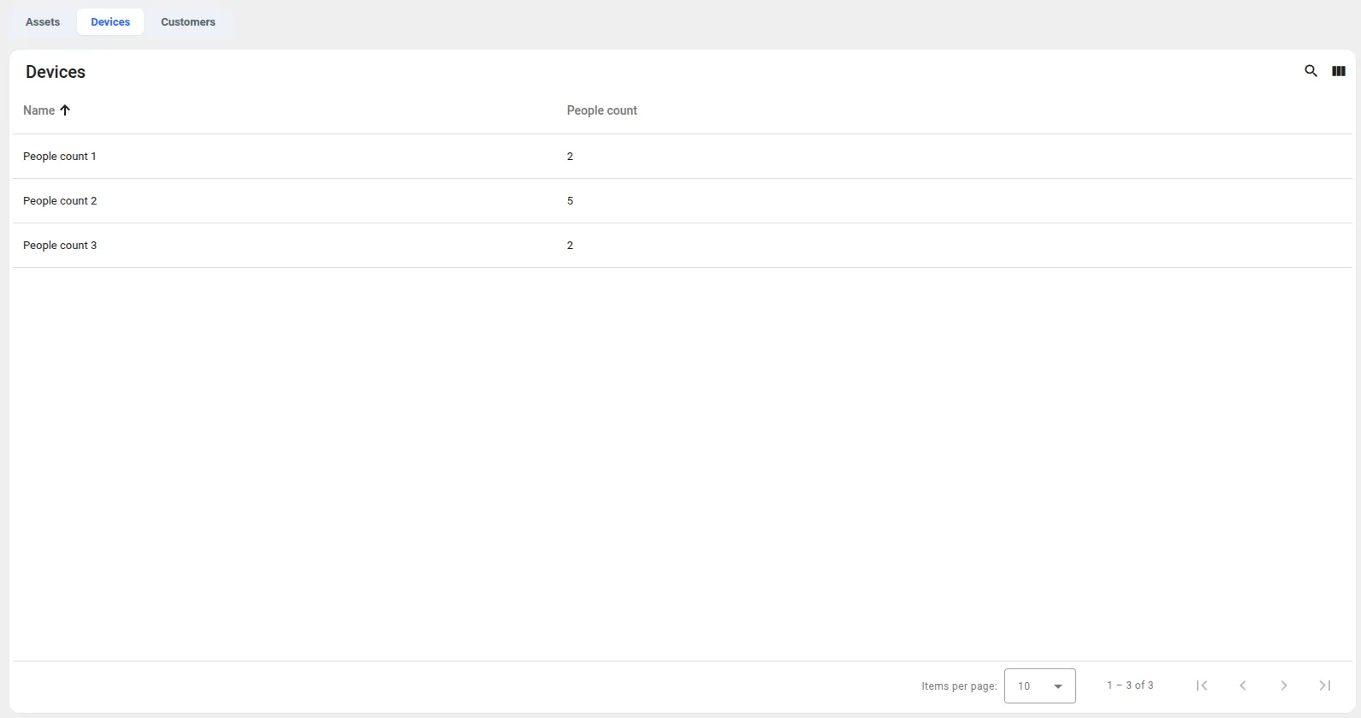
Task: Select the People count 2 row
Action: tap(682, 201)
